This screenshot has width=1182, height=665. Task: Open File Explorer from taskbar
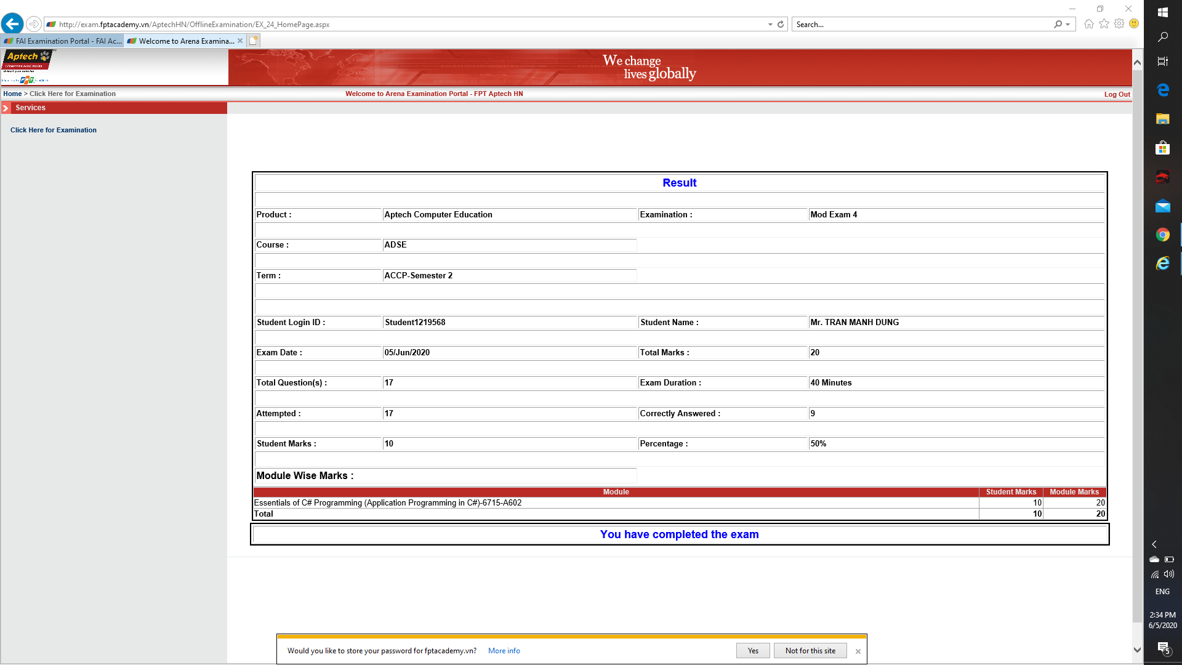pos(1163,119)
